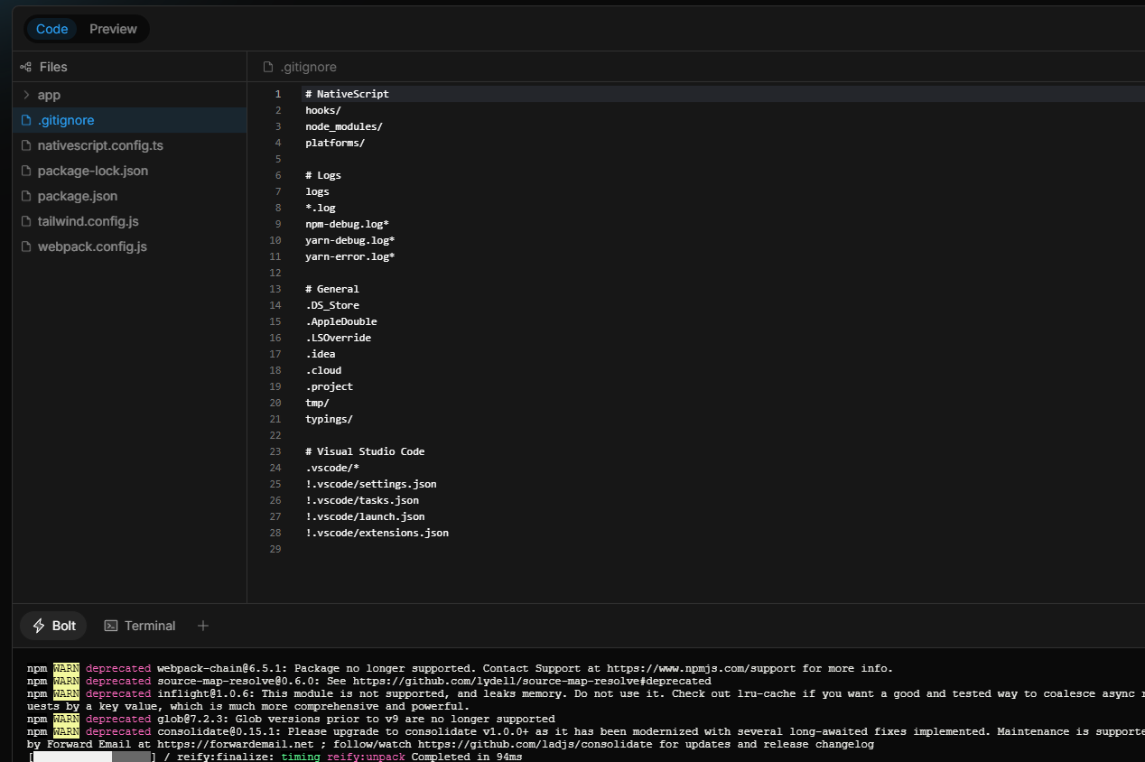Click the file icon in editor breadcrumb
Viewport: 1145px width, 762px height.
pos(268,67)
